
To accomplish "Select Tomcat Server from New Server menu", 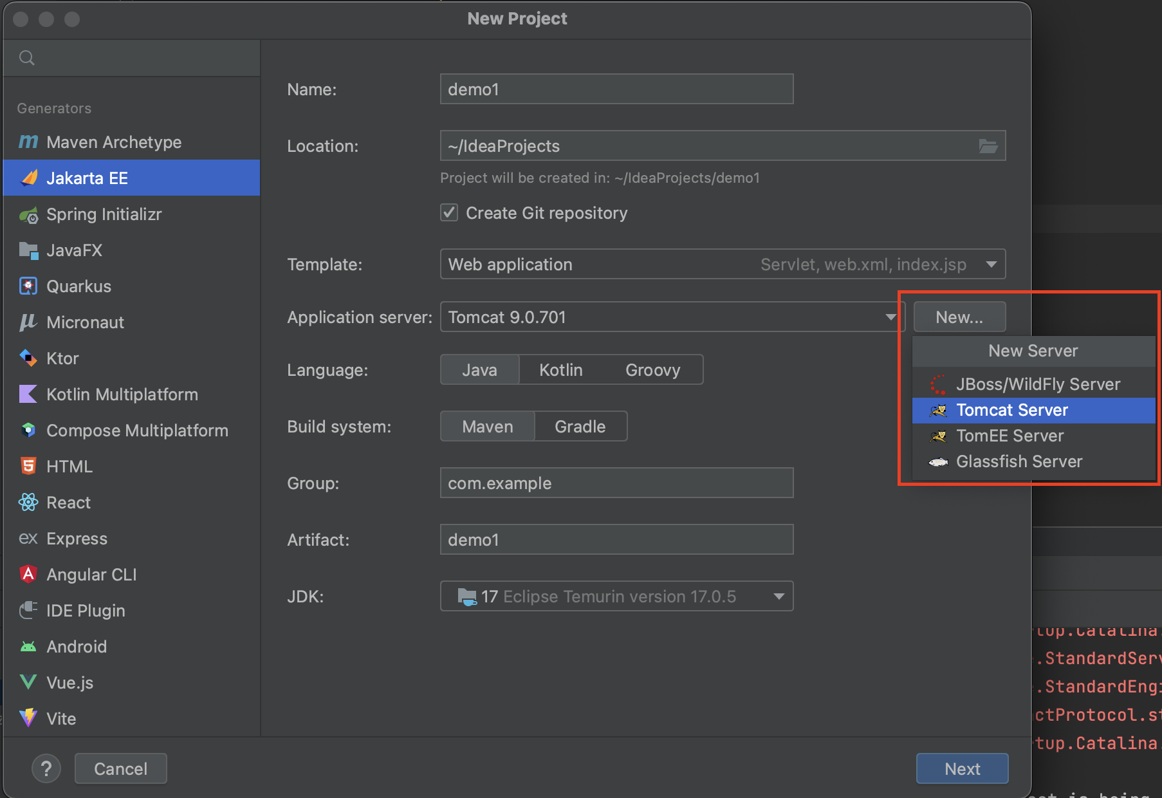I will point(1033,410).
